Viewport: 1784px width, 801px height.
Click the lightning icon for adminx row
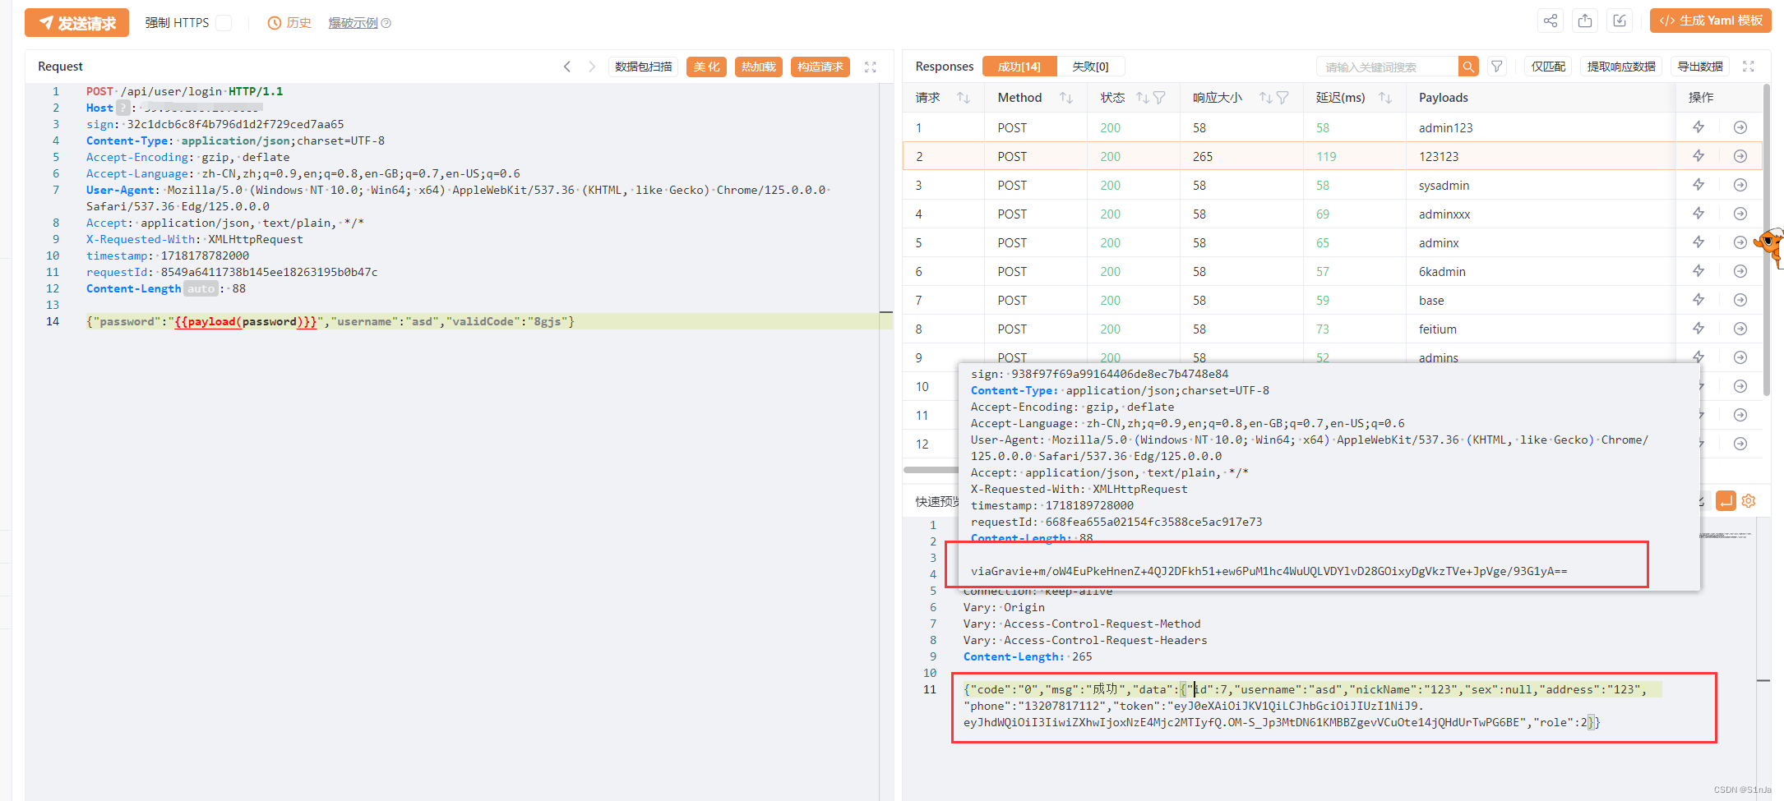(1698, 242)
